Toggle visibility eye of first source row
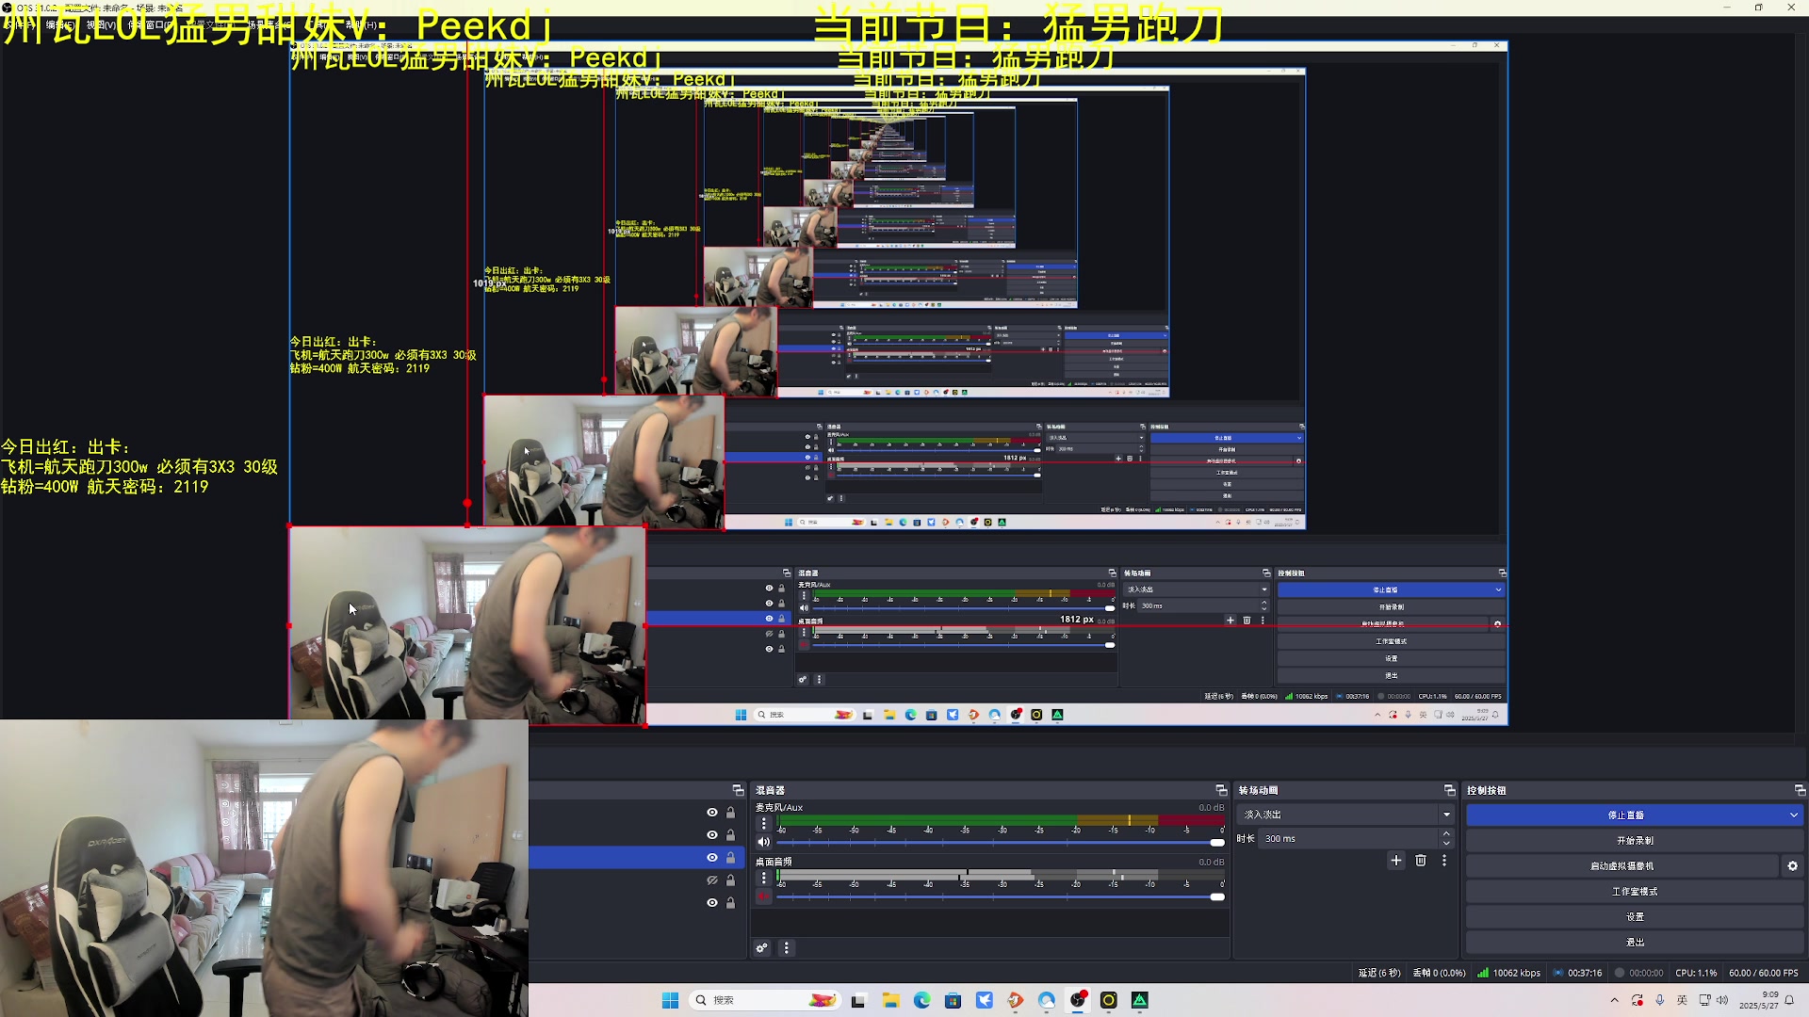 click(712, 813)
